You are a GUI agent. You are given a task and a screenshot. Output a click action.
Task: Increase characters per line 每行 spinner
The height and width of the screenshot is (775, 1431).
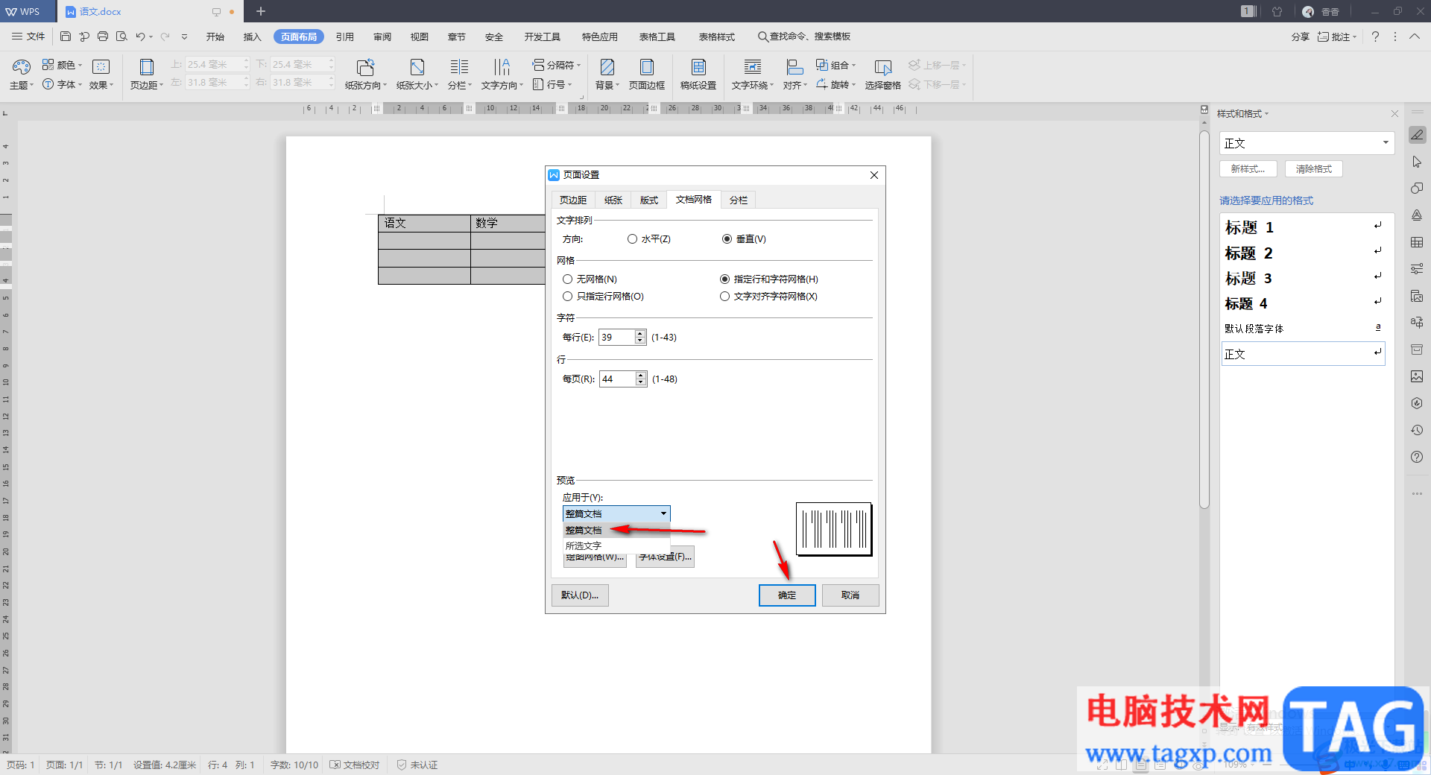[x=640, y=334]
